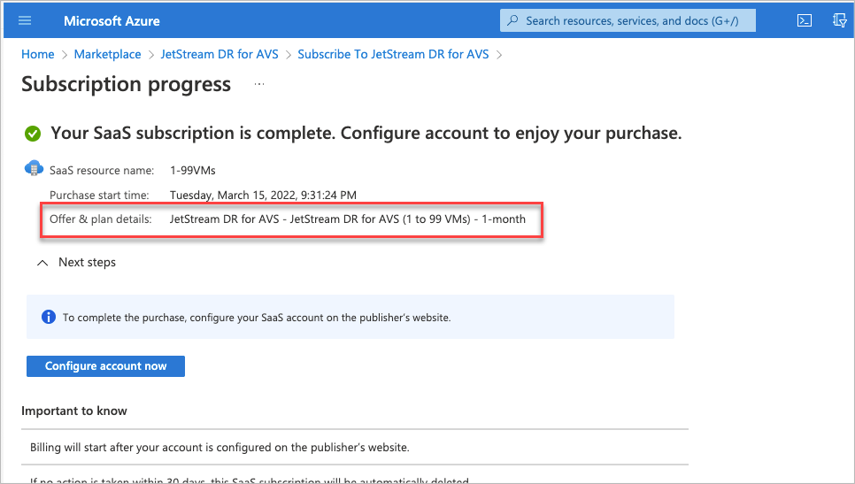The height and width of the screenshot is (484, 855).
Task: Click the billing start notice row
Action: coord(220,447)
